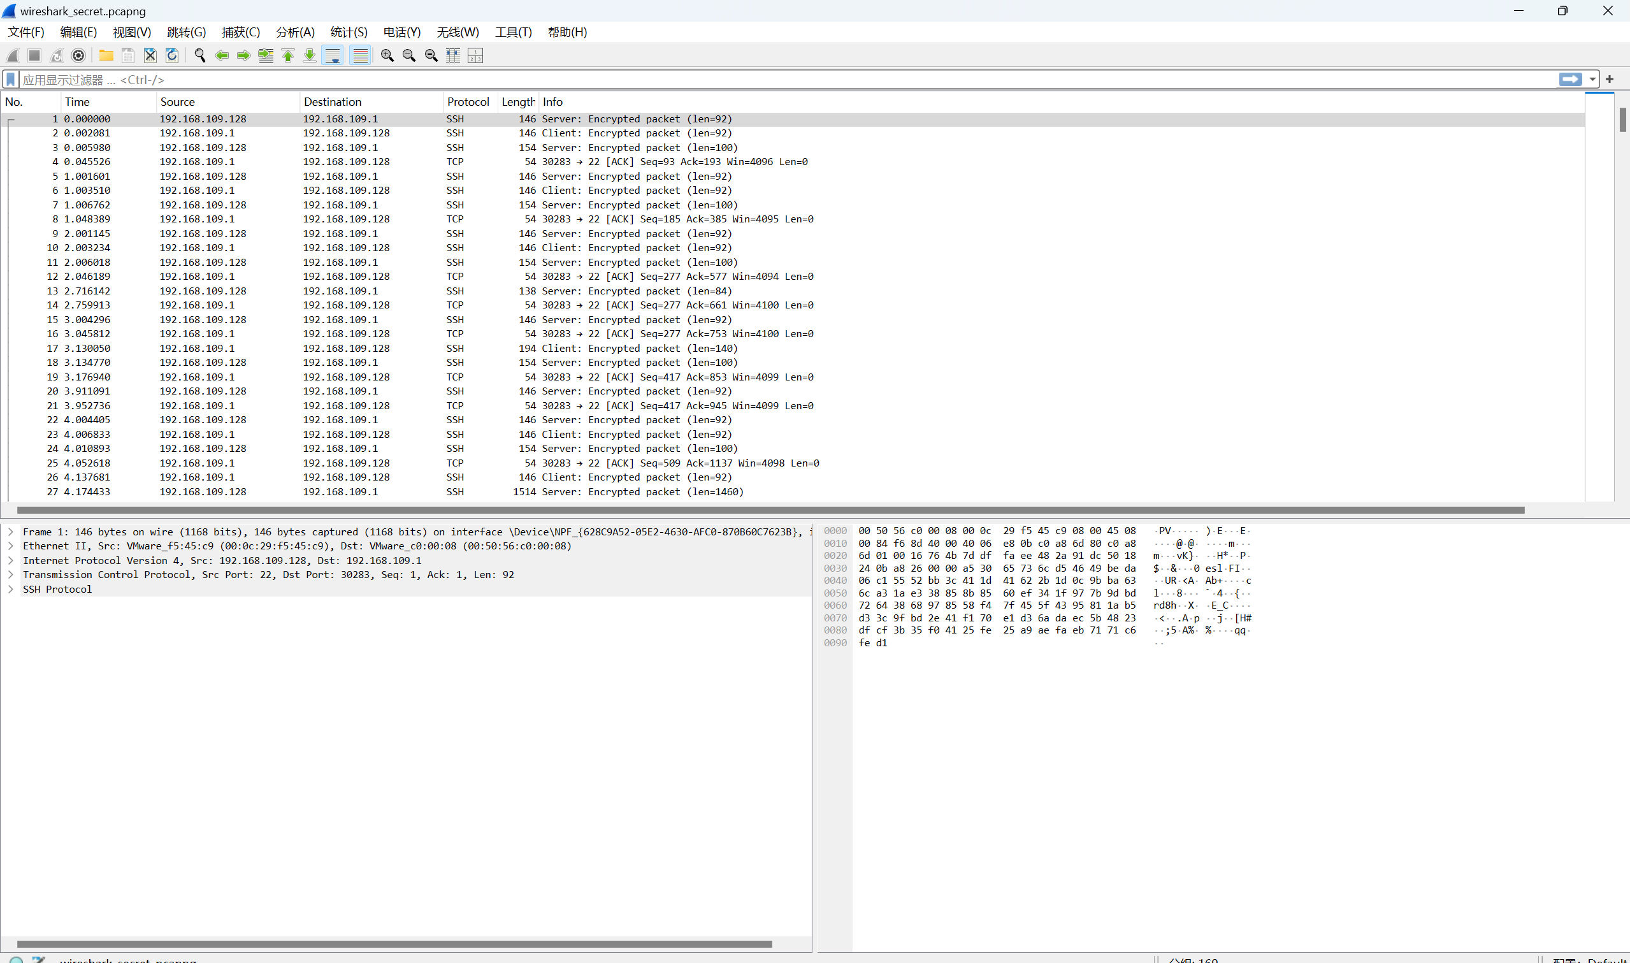Sort by the No. column header
This screenshot has width=1630, height=963.
coord(31,102)
